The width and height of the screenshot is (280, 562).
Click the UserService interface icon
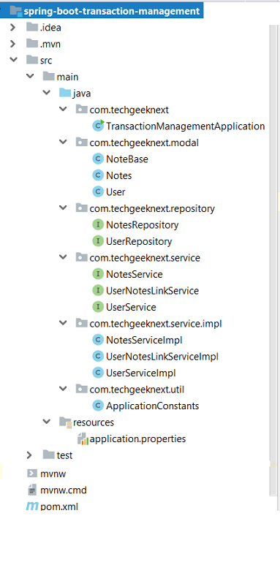(98, 307)
